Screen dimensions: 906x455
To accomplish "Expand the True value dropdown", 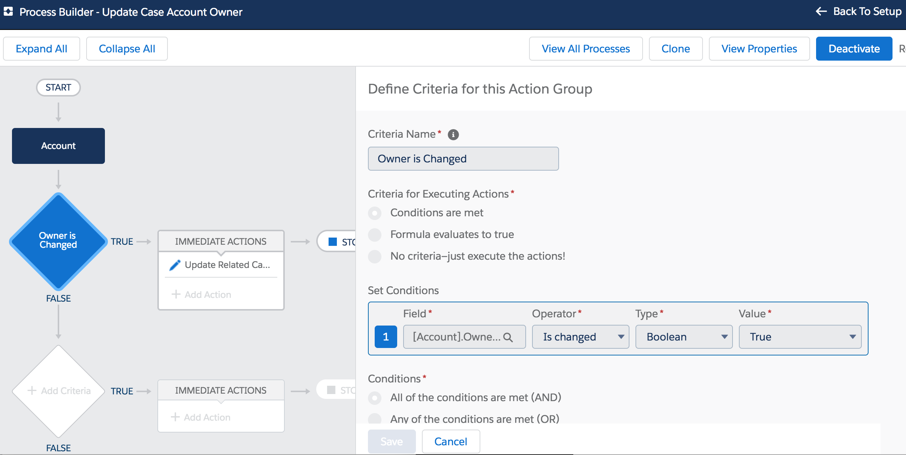I will 800,337.
